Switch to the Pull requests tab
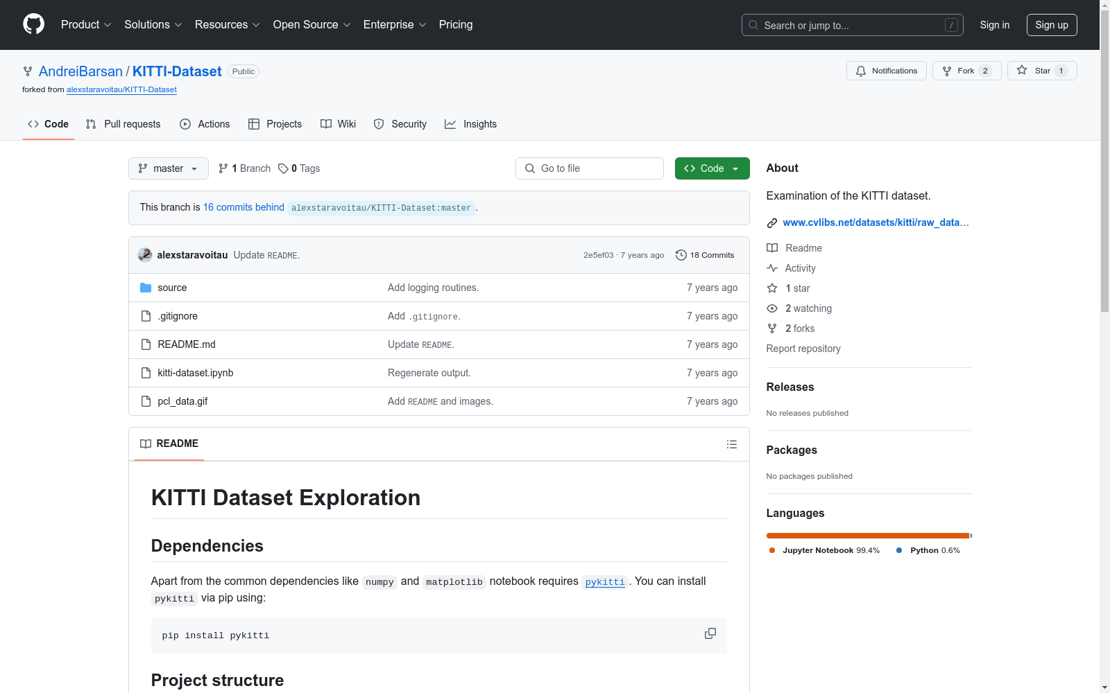 (x=123, y=124)
